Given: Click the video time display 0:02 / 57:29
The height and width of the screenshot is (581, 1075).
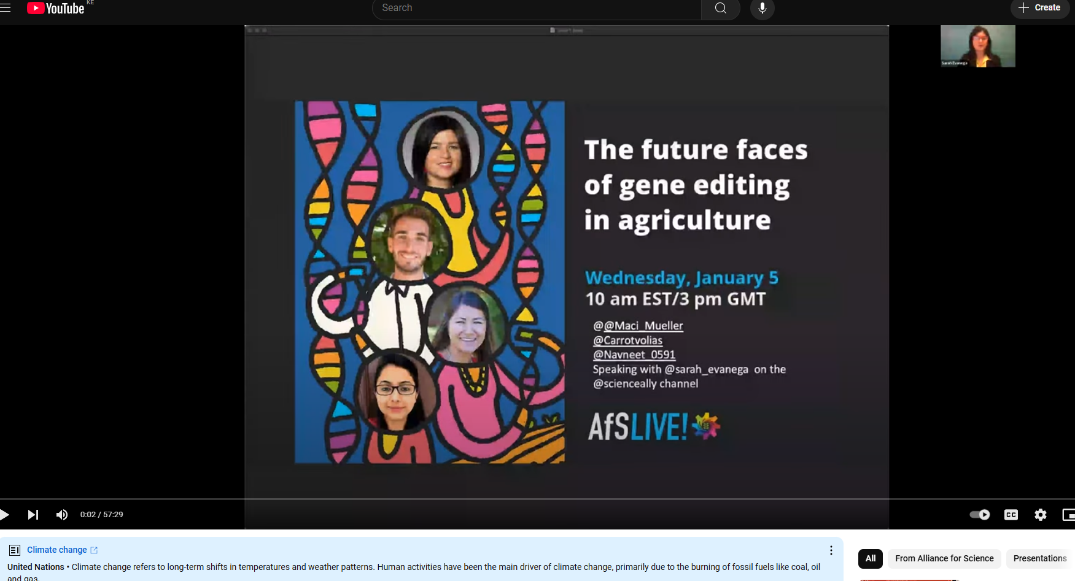Looking at the screenshot, I should click(102, 515).
